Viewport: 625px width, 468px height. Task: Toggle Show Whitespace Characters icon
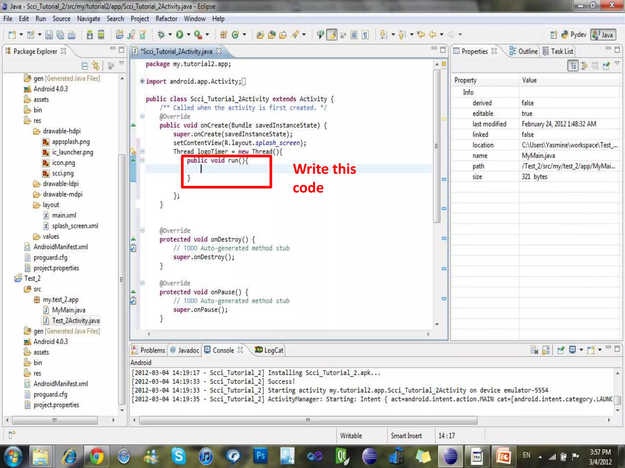(365, 35)
